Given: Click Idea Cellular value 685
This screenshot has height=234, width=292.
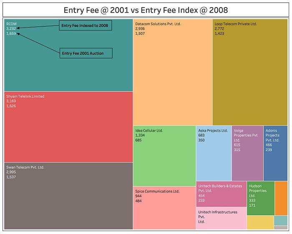Looking at the screenshot, I should (138, 140).
